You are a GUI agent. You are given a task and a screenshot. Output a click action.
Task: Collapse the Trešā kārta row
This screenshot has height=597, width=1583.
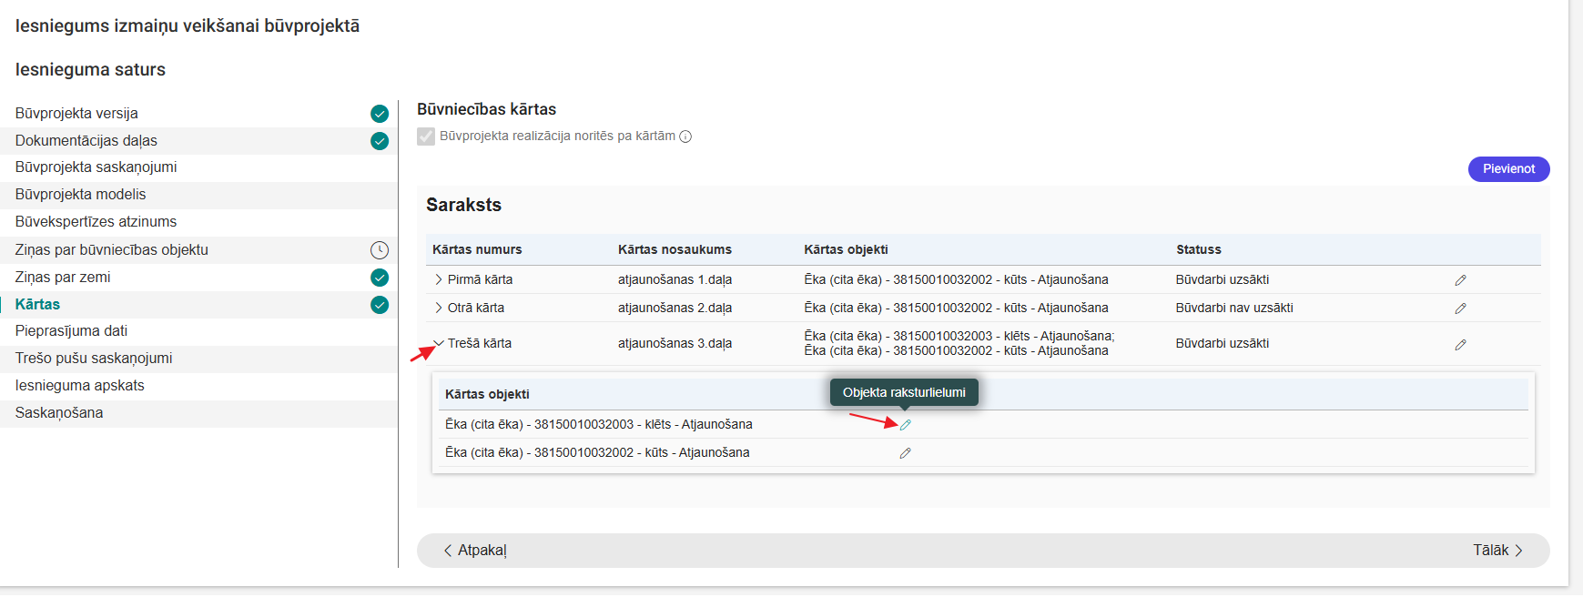point(439,343)
